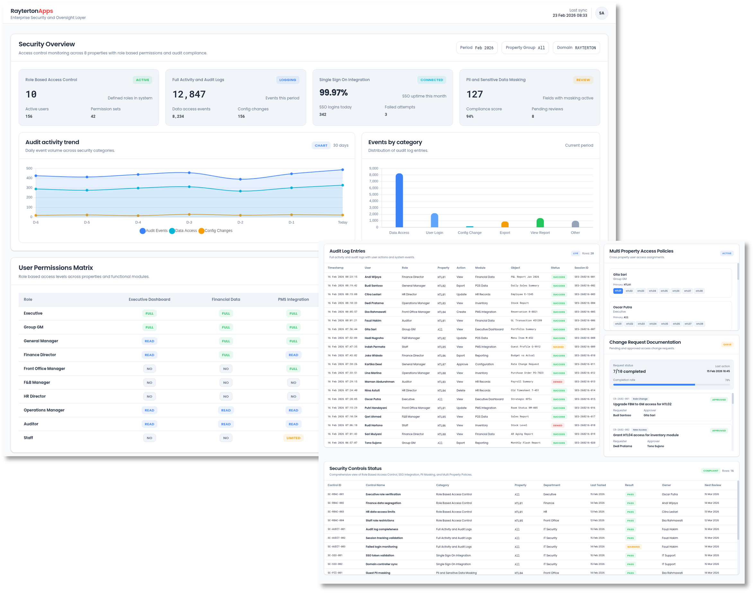Click the LOGGING badge on Full Activity and Audit Logs
Viewport: 754px width, 593px height.
click(x=288, y=80)
